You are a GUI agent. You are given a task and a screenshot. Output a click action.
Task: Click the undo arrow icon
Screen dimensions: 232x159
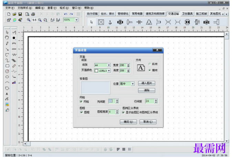click(65, 14)
